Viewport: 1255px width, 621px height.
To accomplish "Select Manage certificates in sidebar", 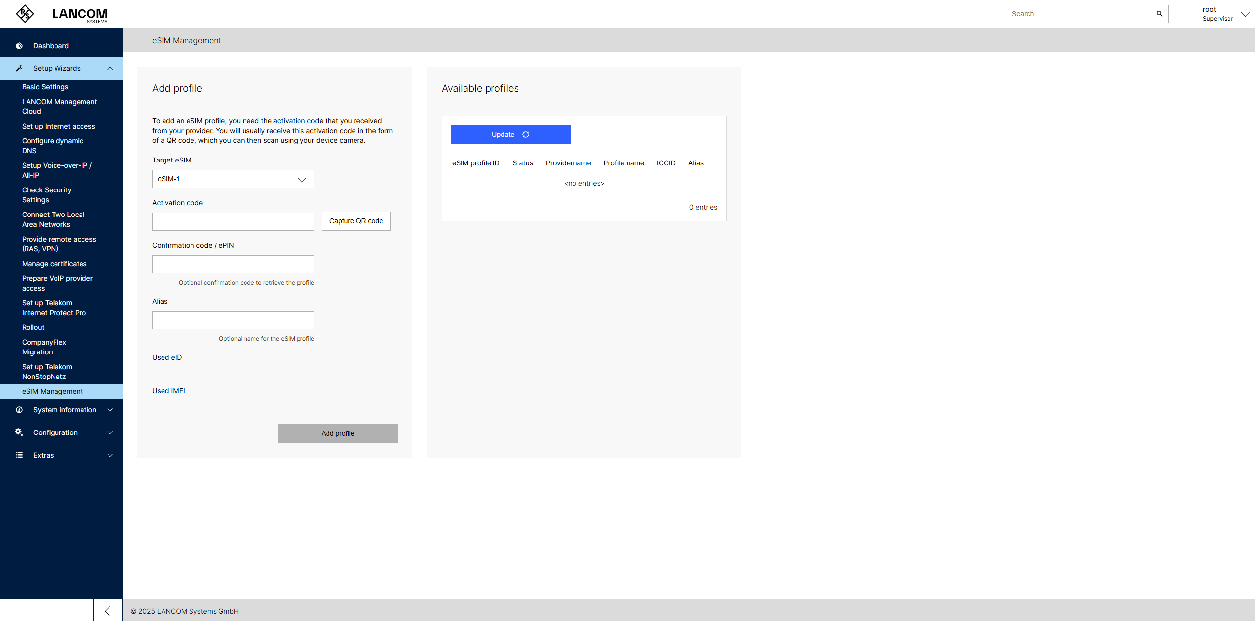I will (54, 264).
